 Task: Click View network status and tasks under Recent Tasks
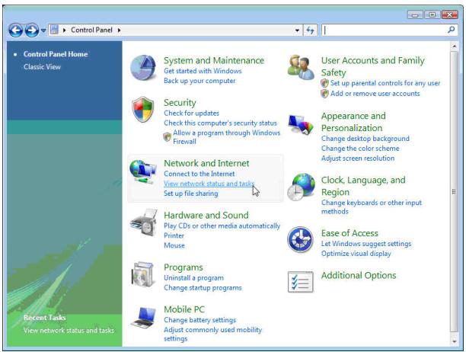pyautogui.click(x=69, y=331)
